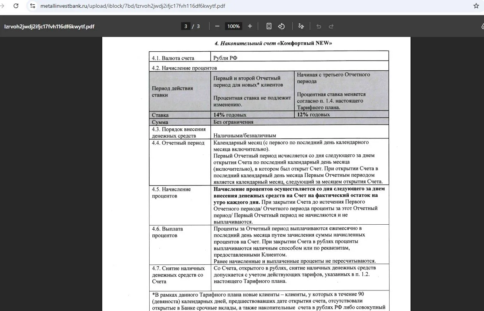Rotate the PDF counterclockwise
Viewport: 484px width, 311px height.
[x=281, y=26]
